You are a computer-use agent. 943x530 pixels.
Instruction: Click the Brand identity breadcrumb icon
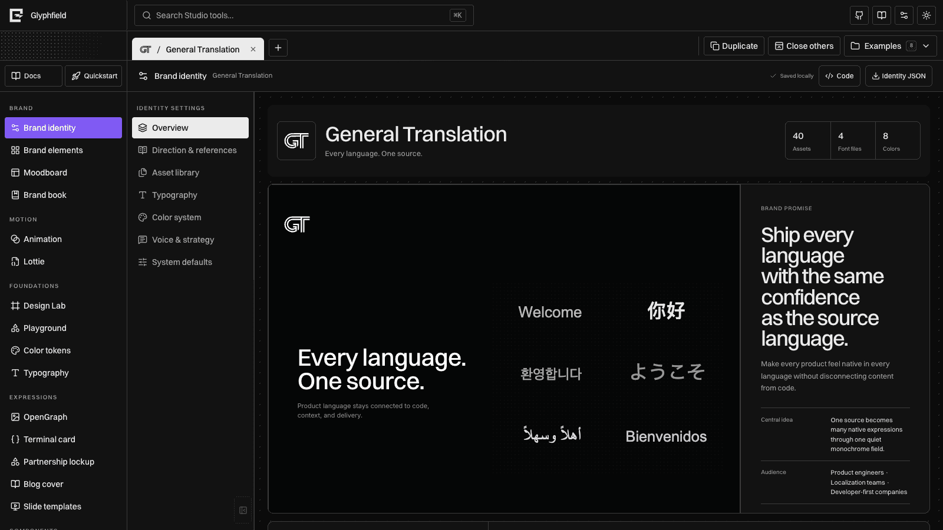(x=143, y=76)
